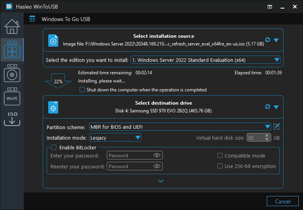303x210 pixels.
Task: Show password in Reenter your password field
Action: [x=157, y=166]
